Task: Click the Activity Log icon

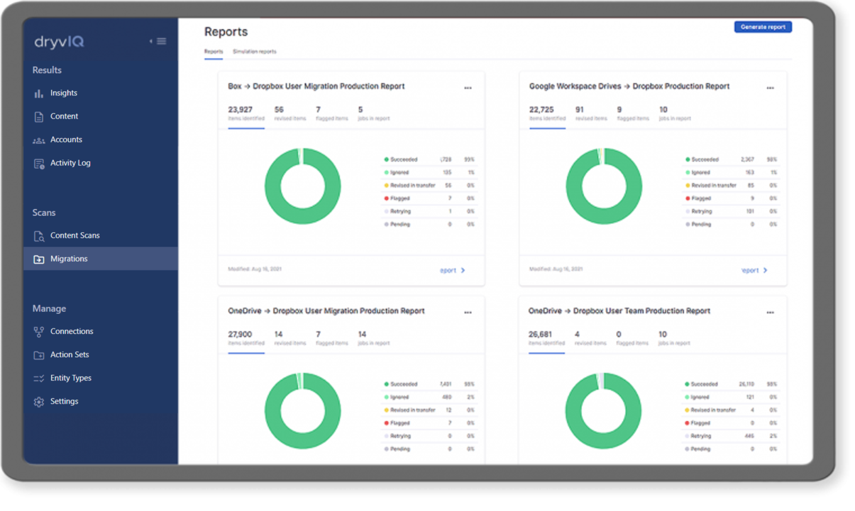Action: (39, 163)
